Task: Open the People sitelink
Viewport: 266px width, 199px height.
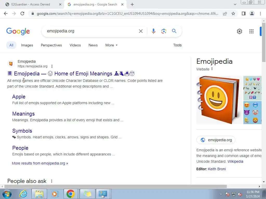Action: point(20,148)
